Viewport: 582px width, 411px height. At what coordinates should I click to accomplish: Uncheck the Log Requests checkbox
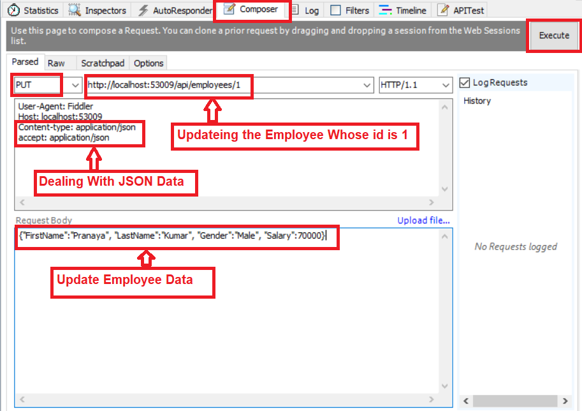[463, 82]
